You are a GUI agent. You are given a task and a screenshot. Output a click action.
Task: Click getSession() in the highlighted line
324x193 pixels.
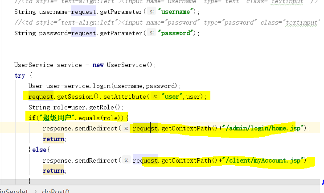click(x=78, y=96)
